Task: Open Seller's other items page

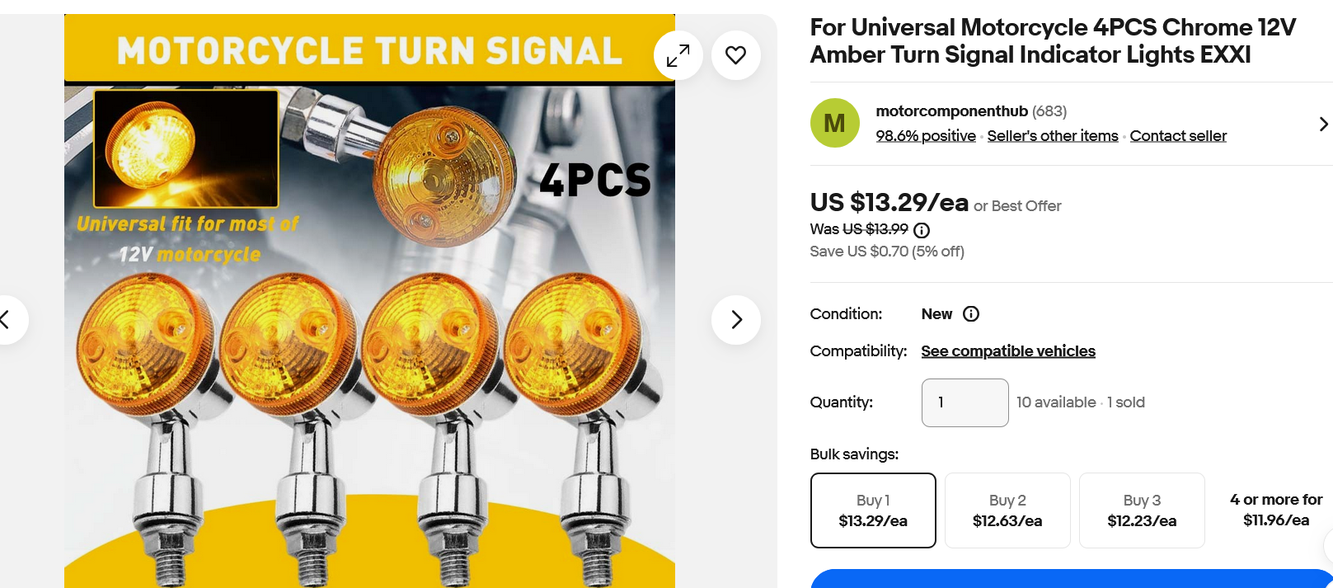Action: click(1052, 135)
